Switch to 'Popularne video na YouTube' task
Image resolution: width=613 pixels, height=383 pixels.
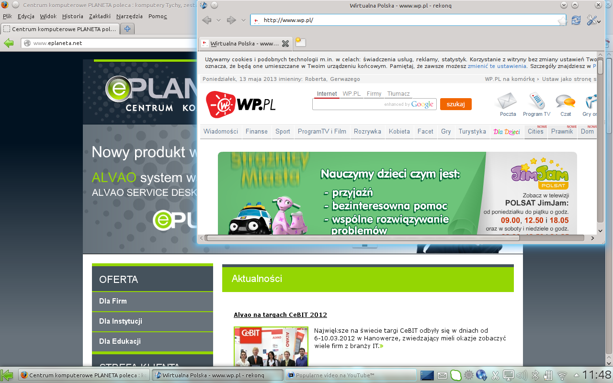350,375
